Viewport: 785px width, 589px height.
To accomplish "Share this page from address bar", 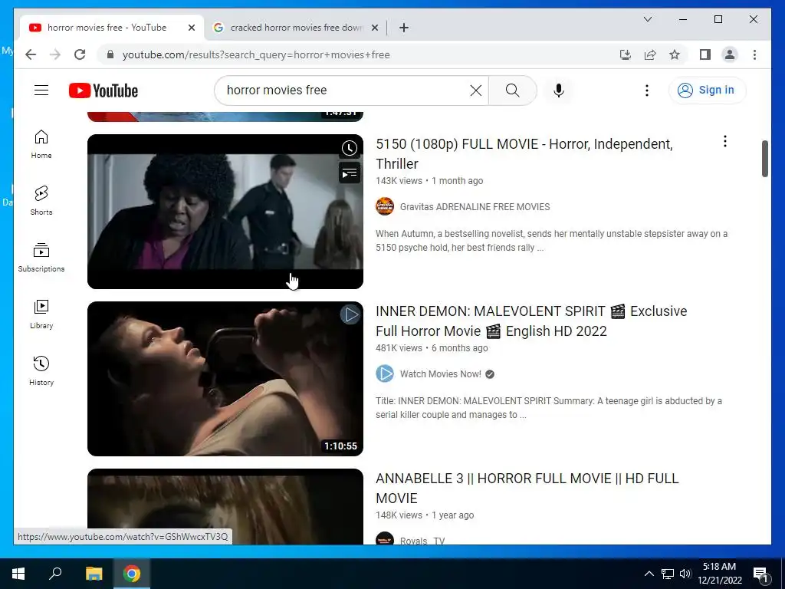I will tap(650, 54).
